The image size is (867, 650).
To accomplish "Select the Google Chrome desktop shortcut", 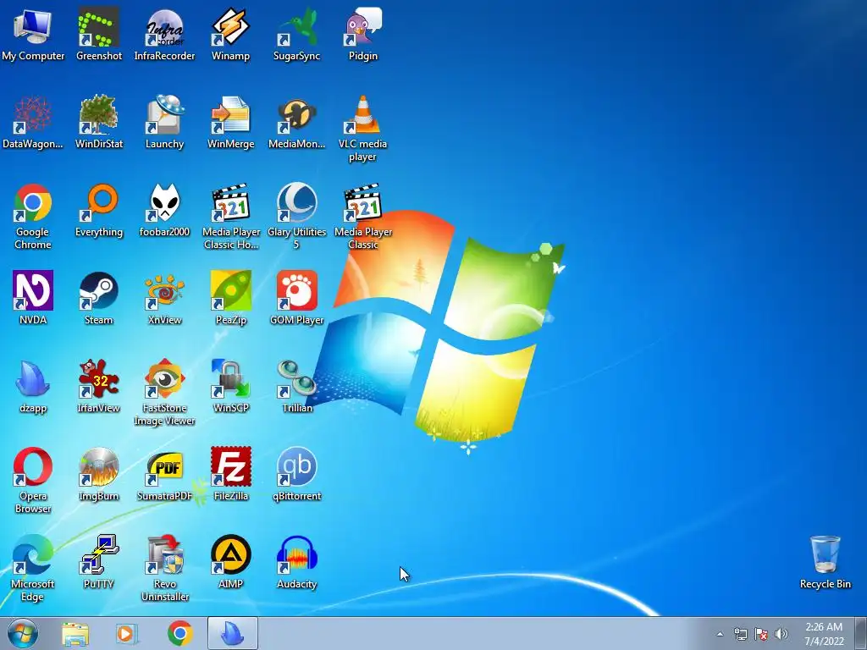I will click(33, 203).
